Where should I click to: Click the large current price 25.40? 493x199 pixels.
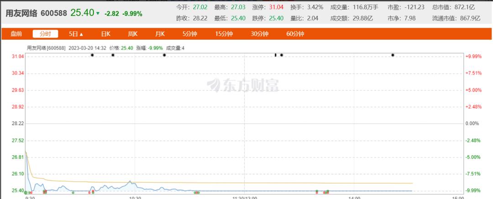[82, 13]
